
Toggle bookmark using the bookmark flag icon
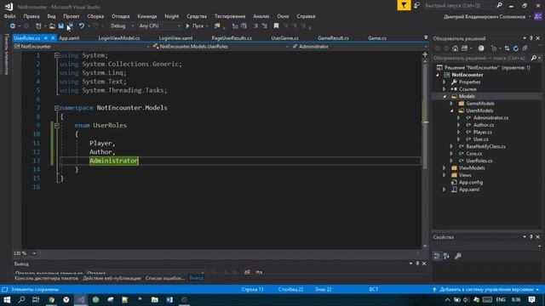(x=276, y=26)
